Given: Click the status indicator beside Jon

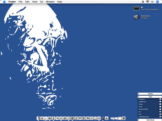Looking at the screenshot, I should coord(160,112).
